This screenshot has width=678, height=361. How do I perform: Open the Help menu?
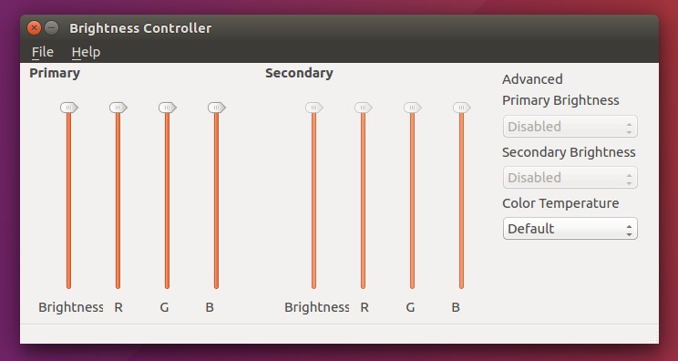point(86,52)
